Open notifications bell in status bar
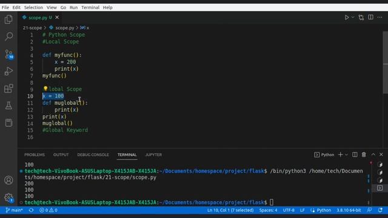 pos(380,210)
